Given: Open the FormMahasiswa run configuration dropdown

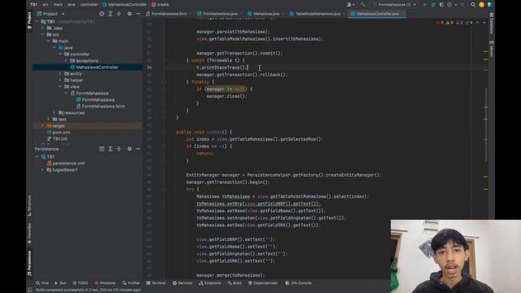Looking at the screenshot, I should pyautogui.click(x=394, y=5).
